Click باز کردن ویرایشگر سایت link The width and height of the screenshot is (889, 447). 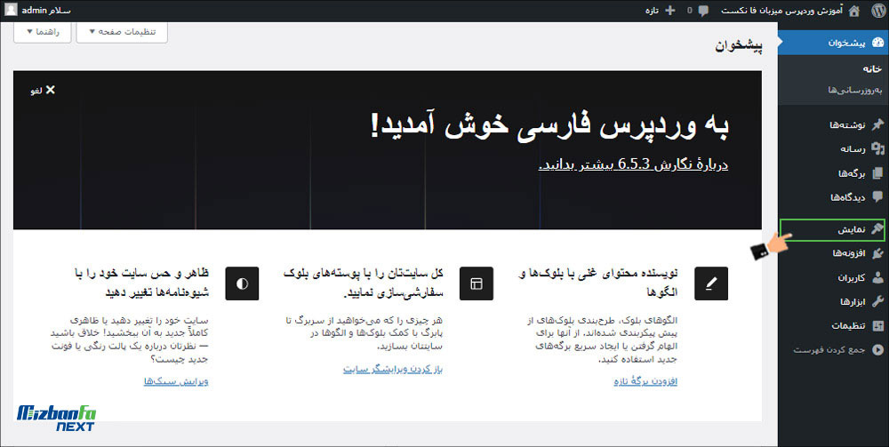coord(393,370)
